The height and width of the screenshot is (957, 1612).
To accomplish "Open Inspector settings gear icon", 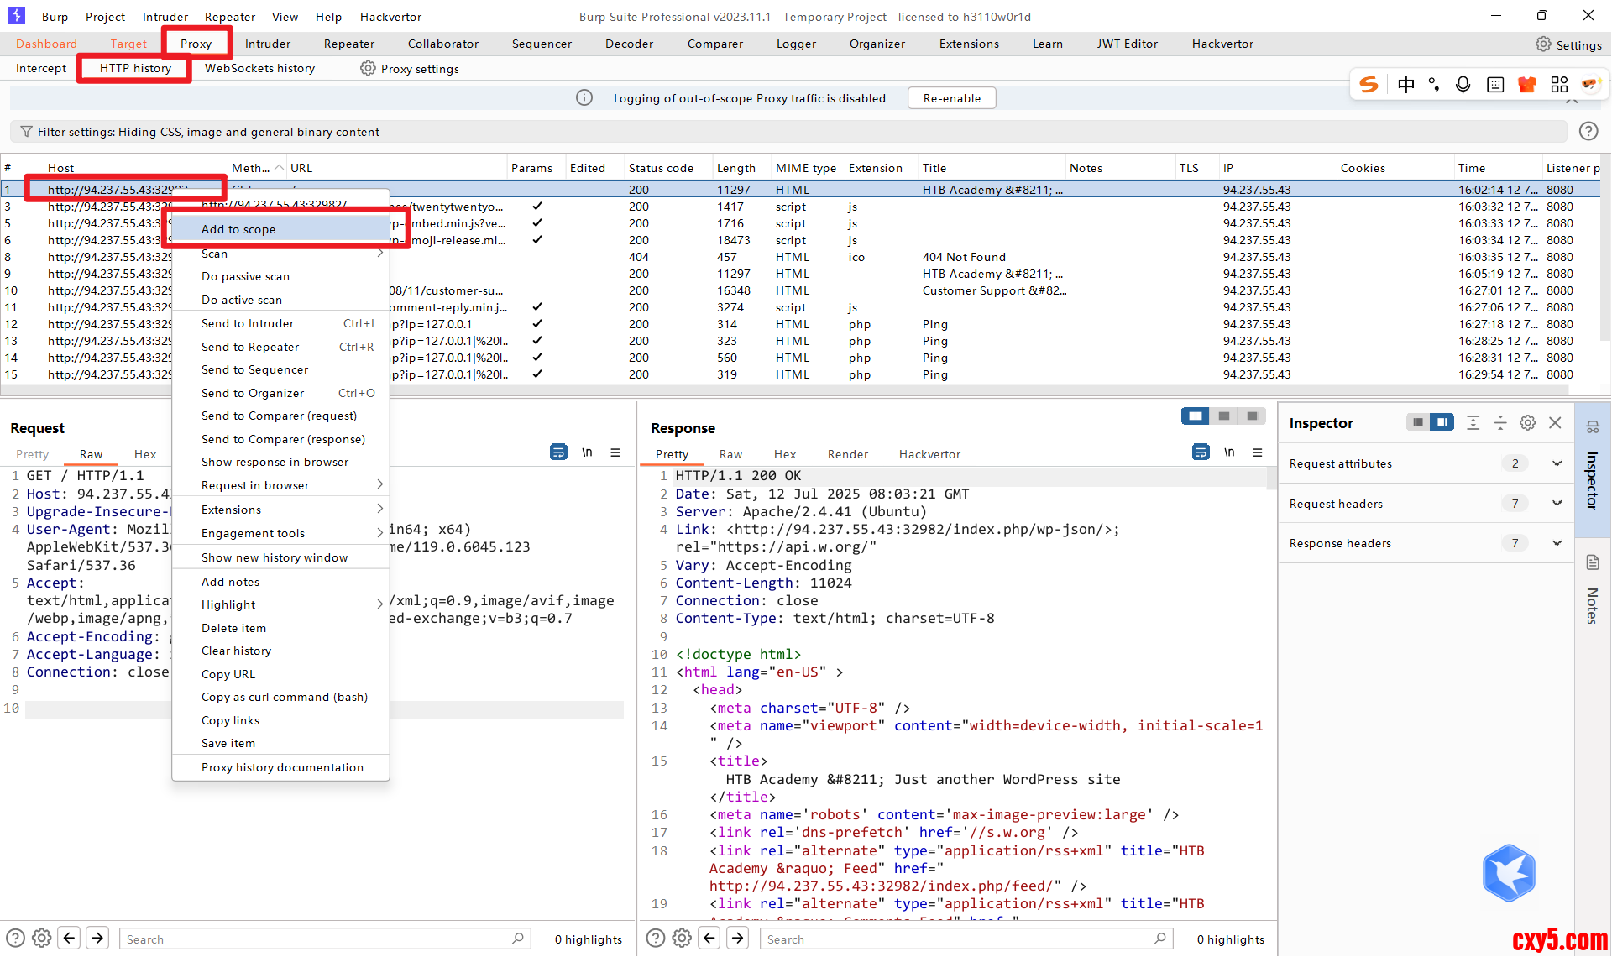I will (x=1527, y=423).
